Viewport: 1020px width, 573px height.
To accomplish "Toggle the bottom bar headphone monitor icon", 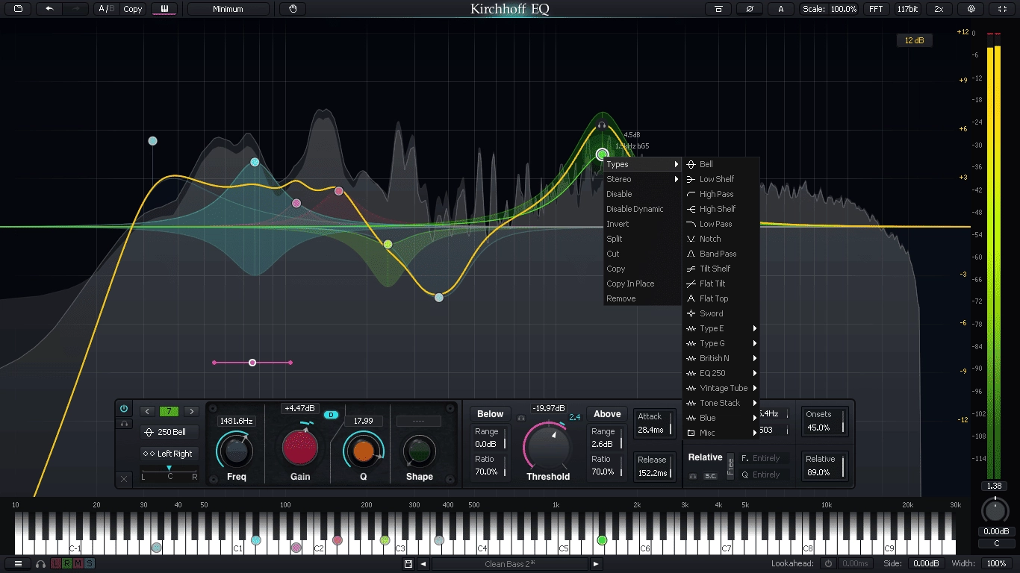I will pyautogui.click(x=40, y=564).
